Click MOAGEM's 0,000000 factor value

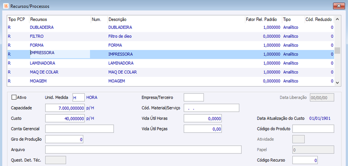[x=271, y=81]
